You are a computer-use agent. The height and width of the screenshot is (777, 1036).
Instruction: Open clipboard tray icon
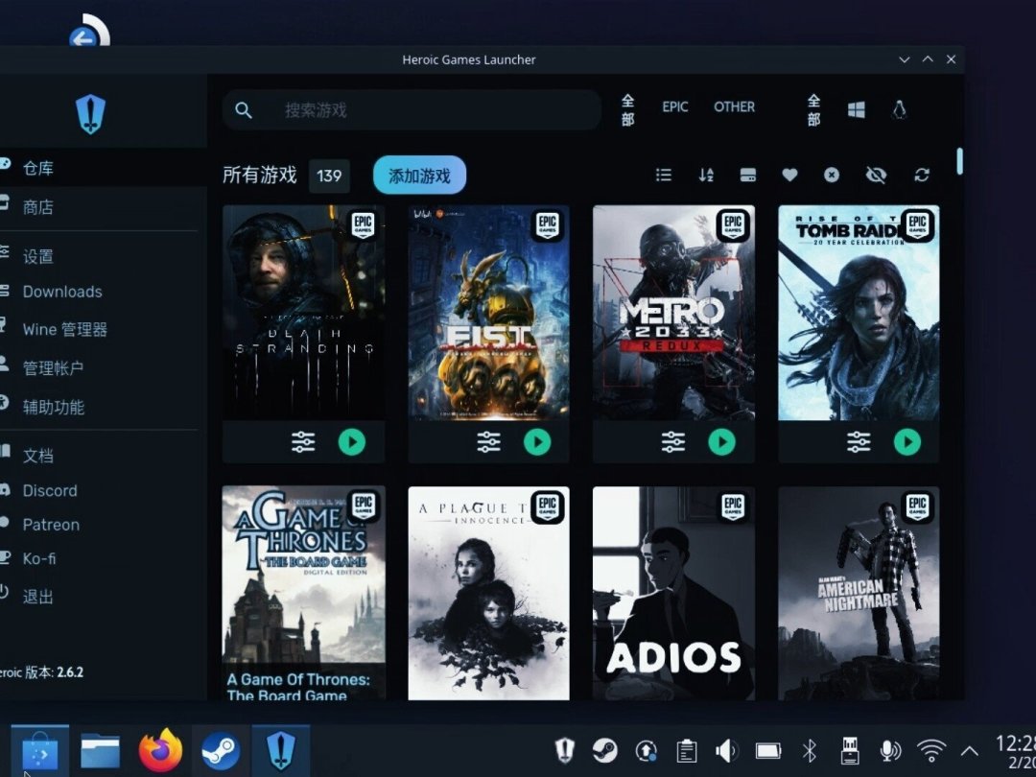click(686, 751)
